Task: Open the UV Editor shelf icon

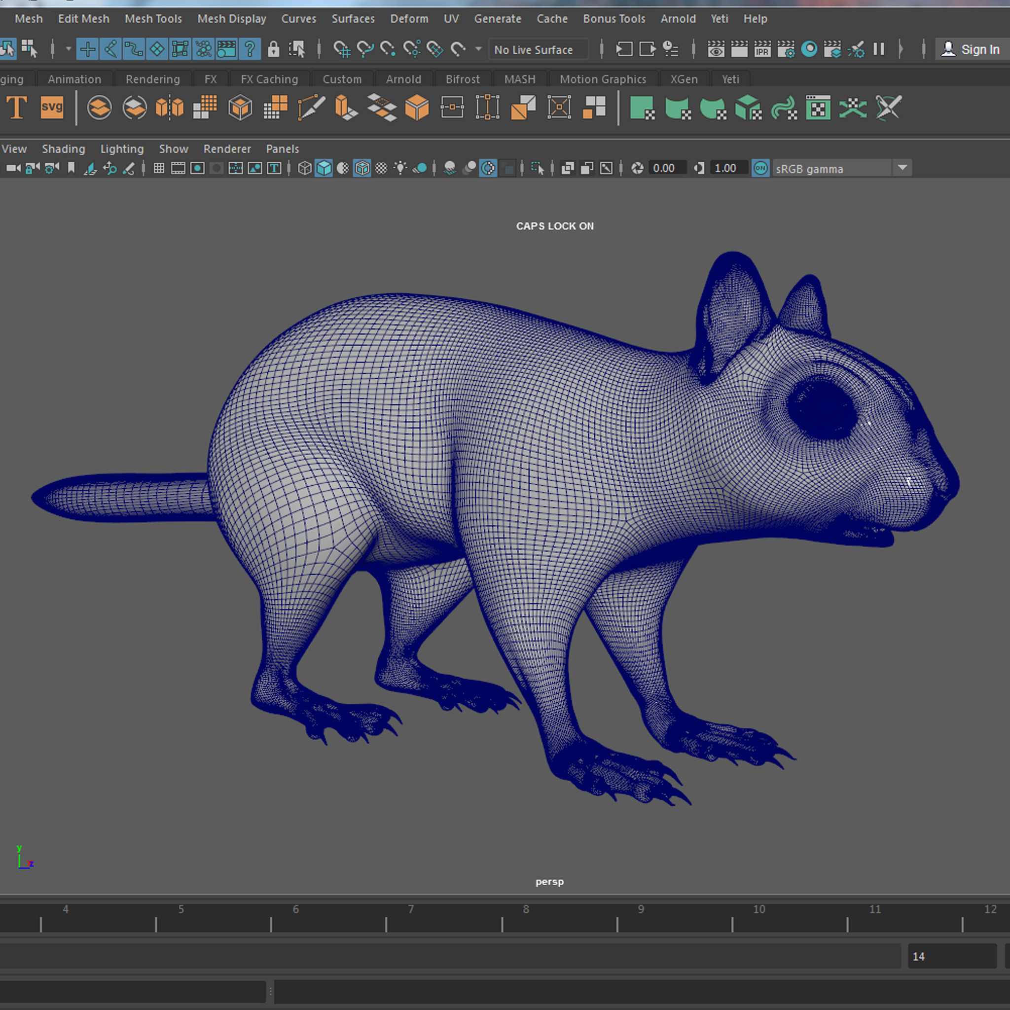Action: (818, 108)
